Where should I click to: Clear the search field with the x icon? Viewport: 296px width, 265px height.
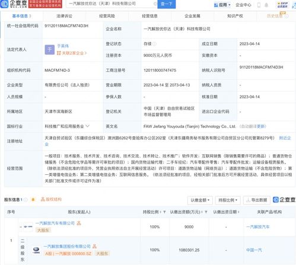(x=155, y=4)
